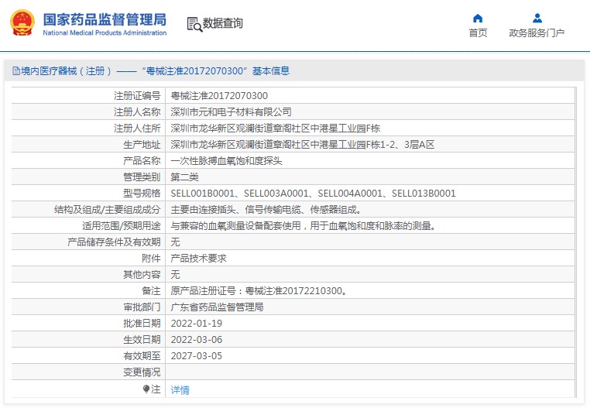Click 无 in the 其他内容 row

175,274
